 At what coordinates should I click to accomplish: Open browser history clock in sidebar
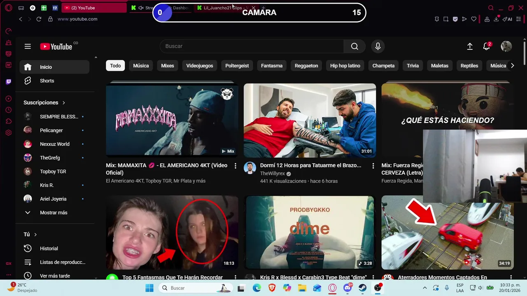click(x=8, y=110)
